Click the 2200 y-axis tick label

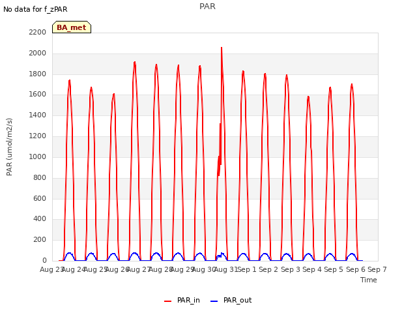tap(38, 32)
